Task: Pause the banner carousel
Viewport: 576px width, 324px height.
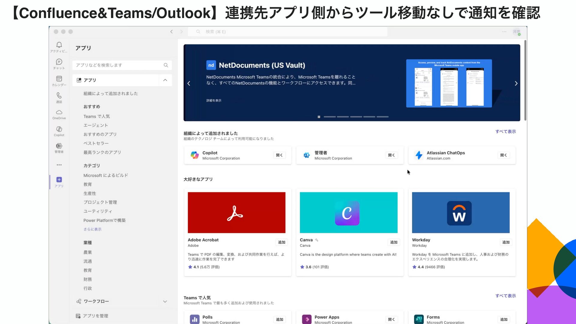Action: coord(319,117)
